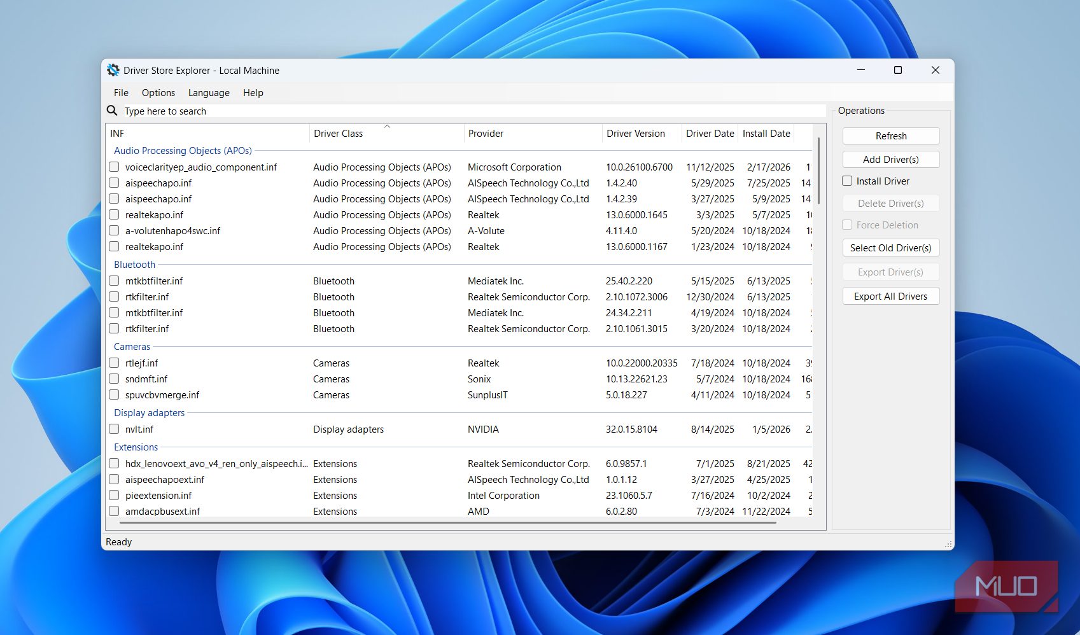
Task: Sort by the Install Date column header
Action: click(766, 134)
